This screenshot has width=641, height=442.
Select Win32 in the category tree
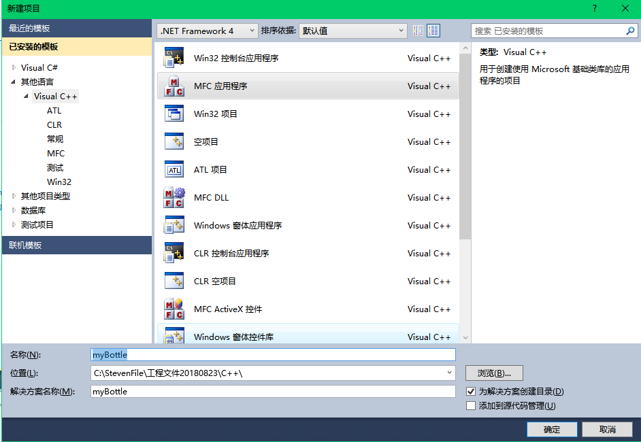(x=59, y=182)
